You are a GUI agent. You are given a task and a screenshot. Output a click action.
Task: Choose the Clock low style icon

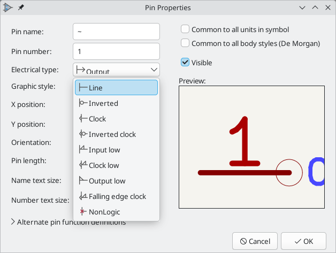click(83, 165)
